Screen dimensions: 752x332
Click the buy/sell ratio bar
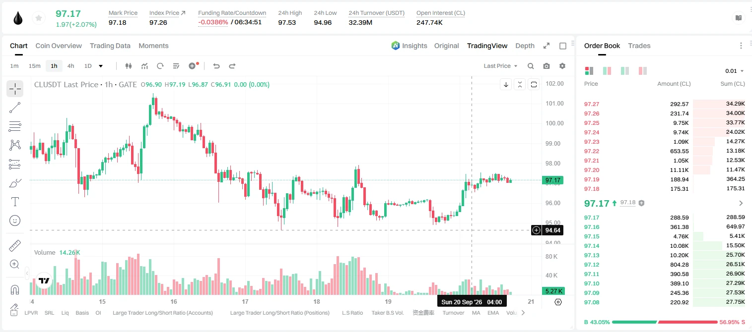(x=665, y=322)
